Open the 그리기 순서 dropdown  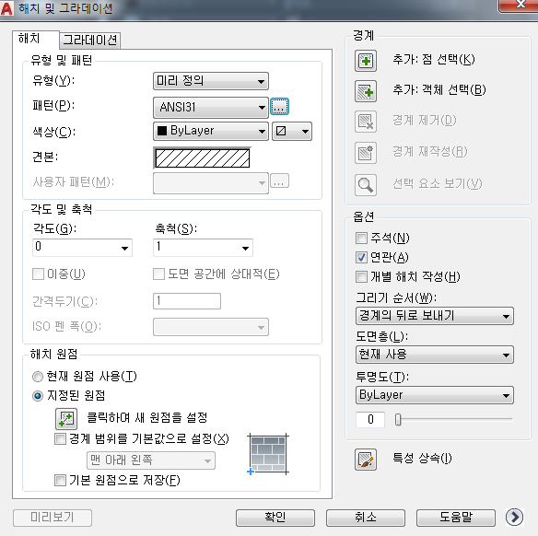(435, 316)
